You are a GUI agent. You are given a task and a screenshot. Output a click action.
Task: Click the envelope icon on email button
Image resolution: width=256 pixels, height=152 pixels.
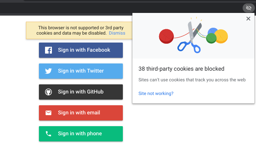click(x=48, y=113)
